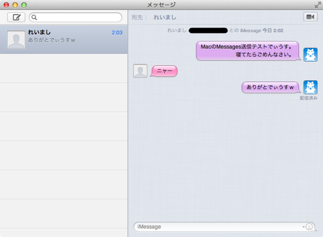Open the emoji smiley picker
Viewport: 323px width, 237px height.
tap(309, 227)
